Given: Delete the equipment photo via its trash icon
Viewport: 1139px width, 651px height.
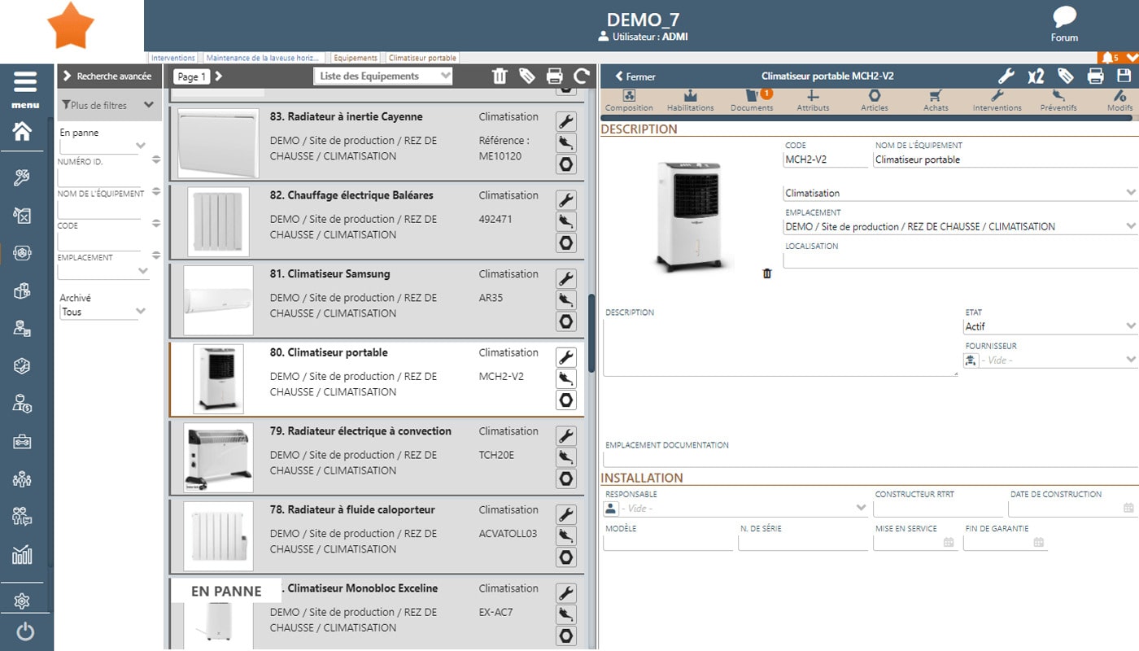Looking at the screenshot, I should pyautogui.click(x=766, y=274).
